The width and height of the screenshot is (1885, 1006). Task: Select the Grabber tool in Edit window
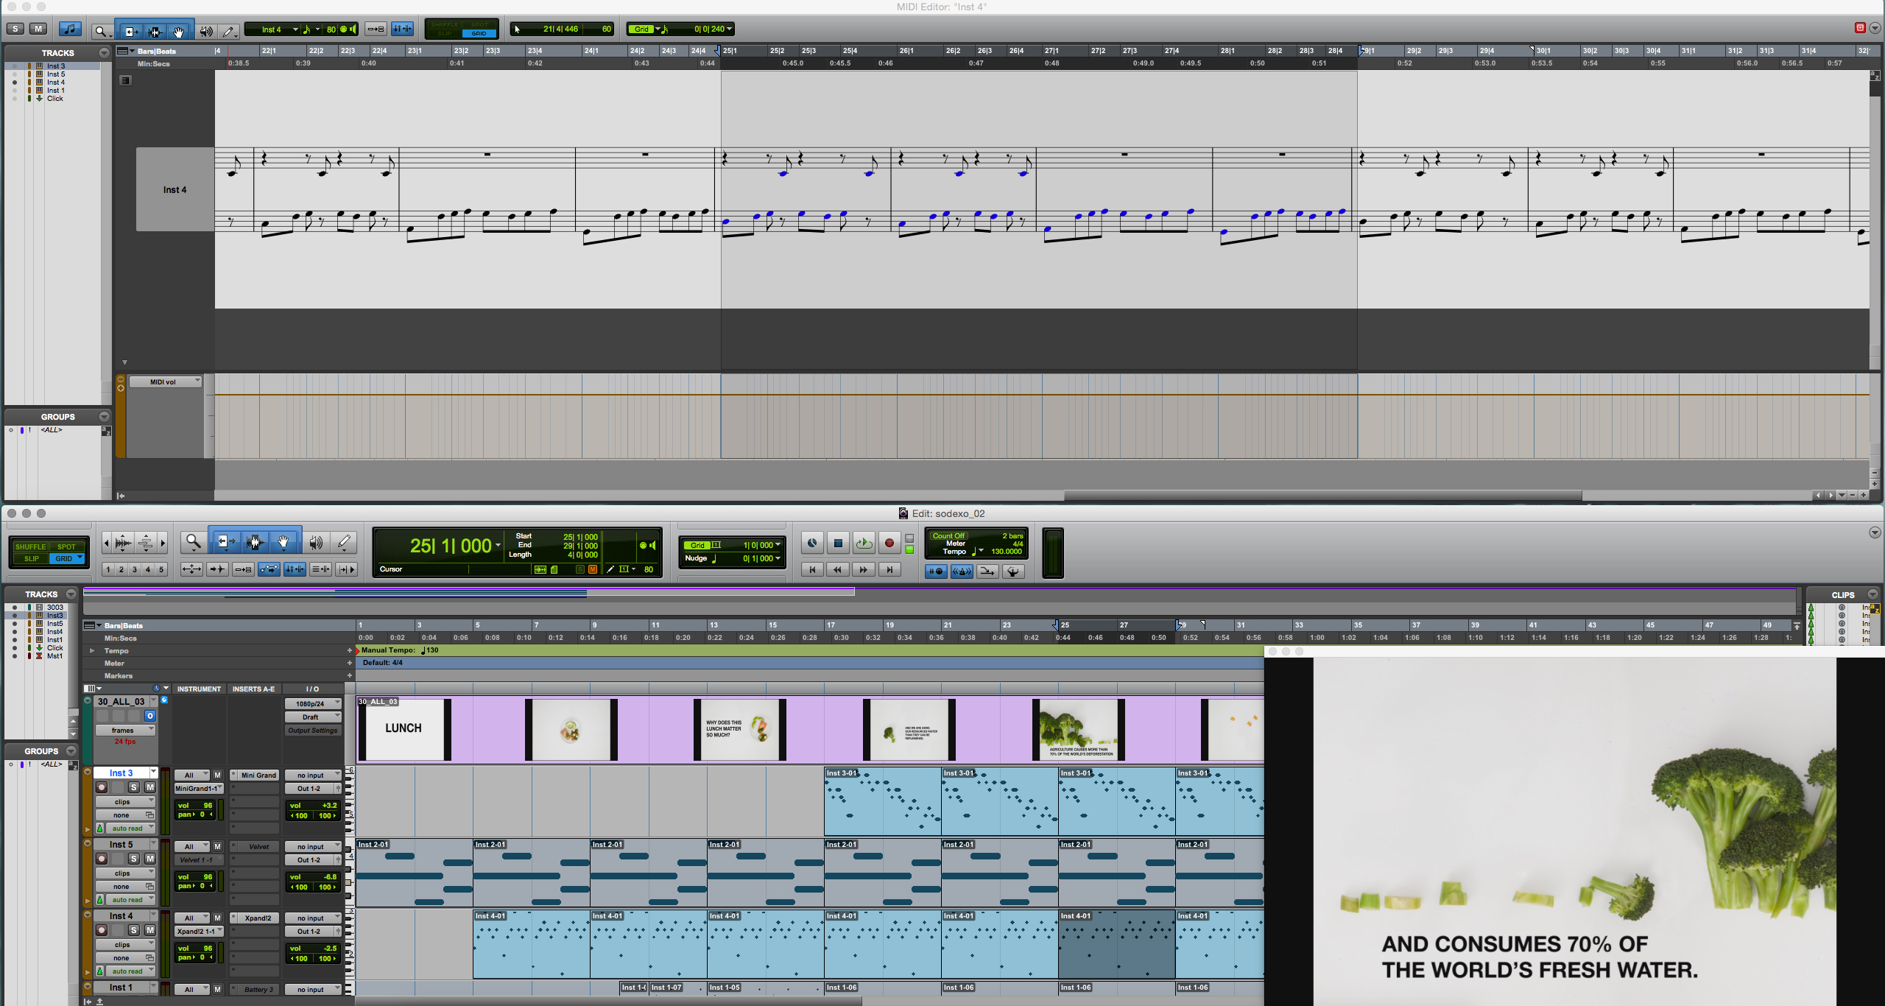pos(284,543)
